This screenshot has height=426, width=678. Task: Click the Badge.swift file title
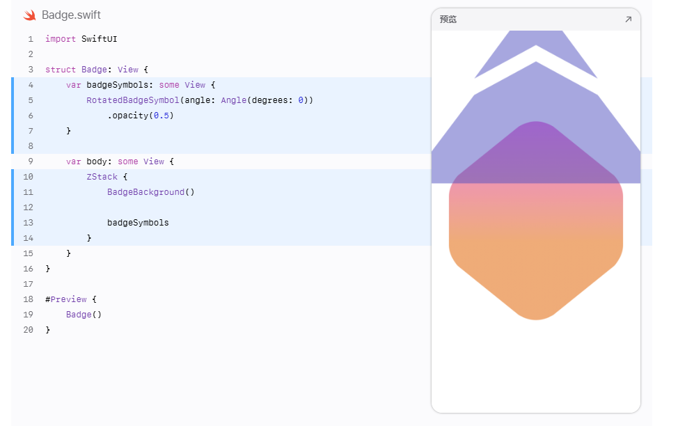pos(71,15)
